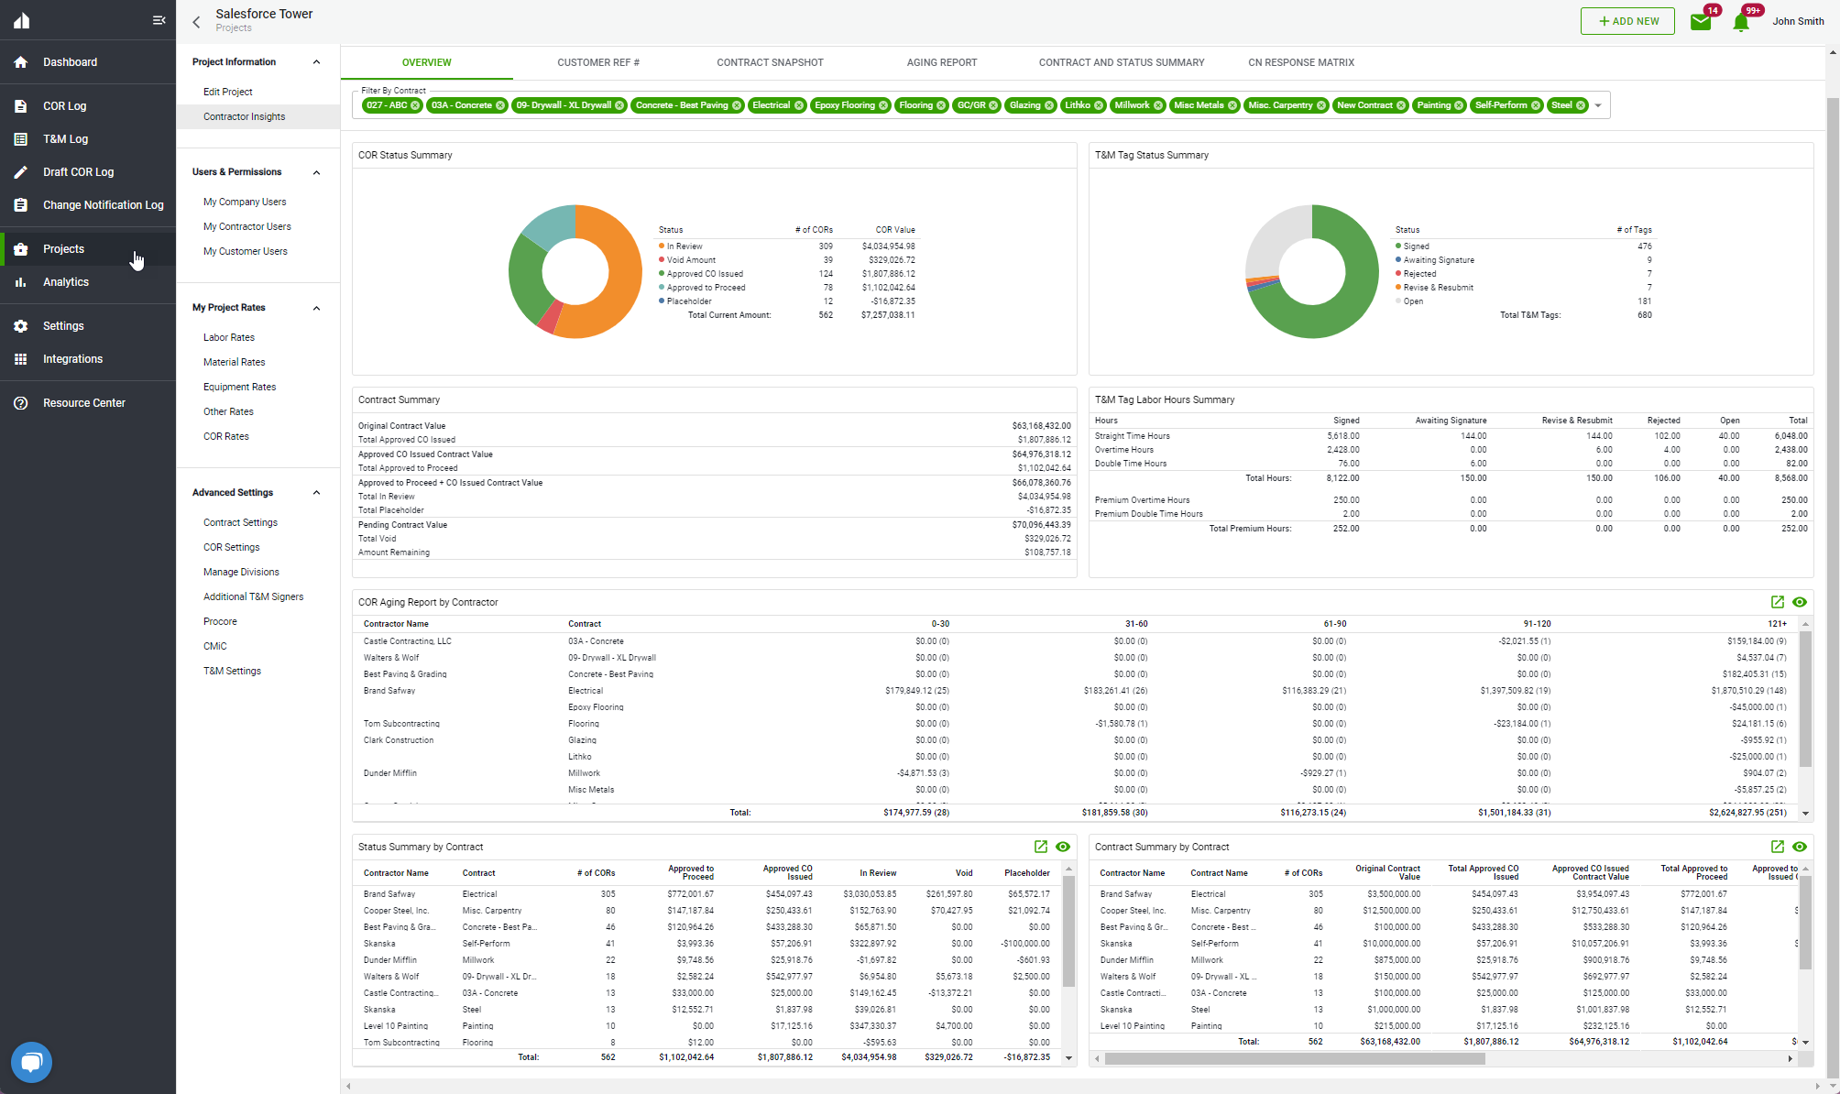Open Edit Project
This screenshot has height=1094, width=1840.
227,91
